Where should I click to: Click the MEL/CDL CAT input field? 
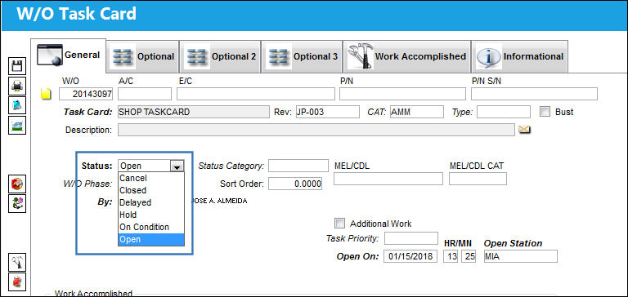tap(478, 179)
